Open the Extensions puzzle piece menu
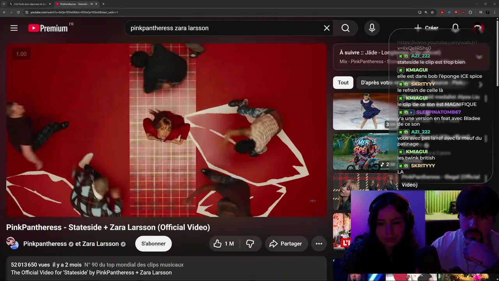The image size is (499, 281). click(470, 12)
